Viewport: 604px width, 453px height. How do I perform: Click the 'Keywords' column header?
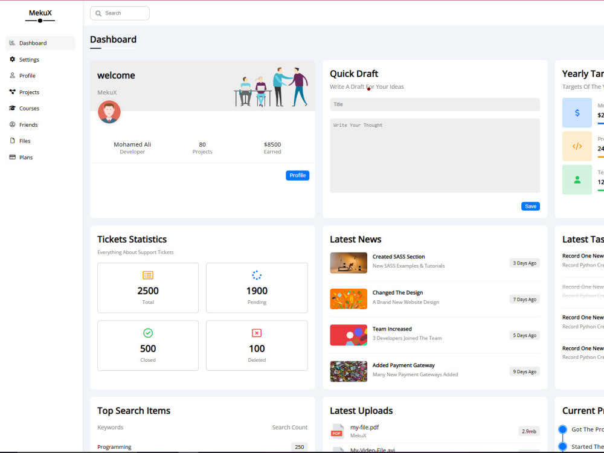110,427
